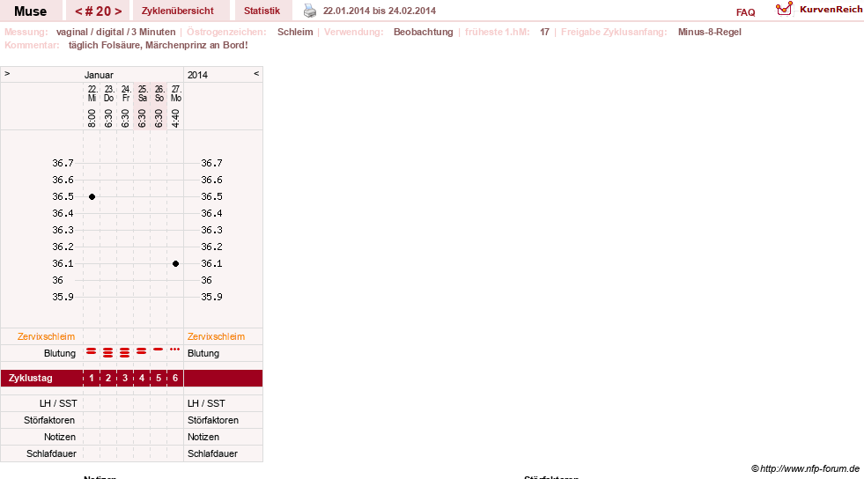Select cycle day 5 in Zyklustag row
This screenshot has width=864, height=479.
159,379
